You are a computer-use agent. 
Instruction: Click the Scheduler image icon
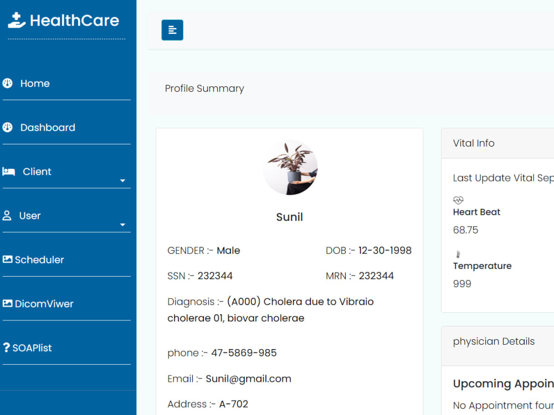coord(7,260)
